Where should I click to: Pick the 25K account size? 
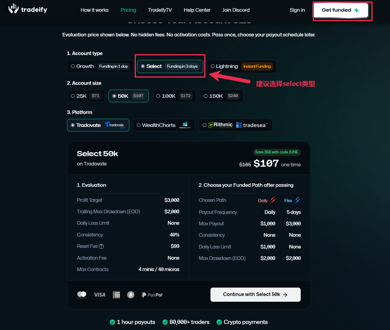[86, 96]
